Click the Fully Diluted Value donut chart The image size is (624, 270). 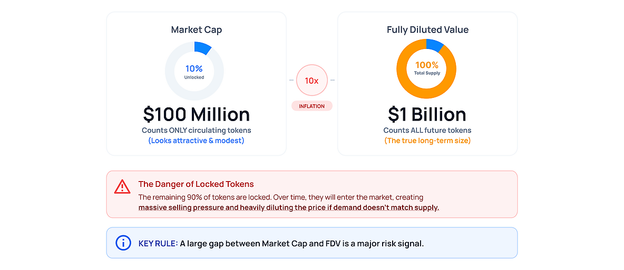pos(426,68)
